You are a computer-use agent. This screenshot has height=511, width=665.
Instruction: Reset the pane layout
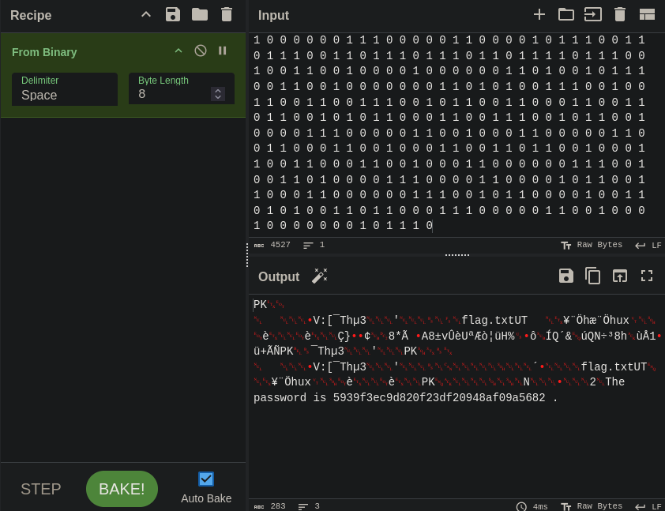click(x=647, y=14)
